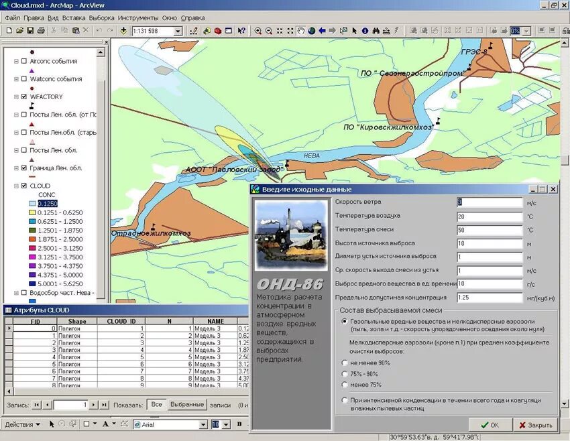The width and height of the screenshot is (570, 441).
Task: Open the Правка menu
Action: click(34, 18)
